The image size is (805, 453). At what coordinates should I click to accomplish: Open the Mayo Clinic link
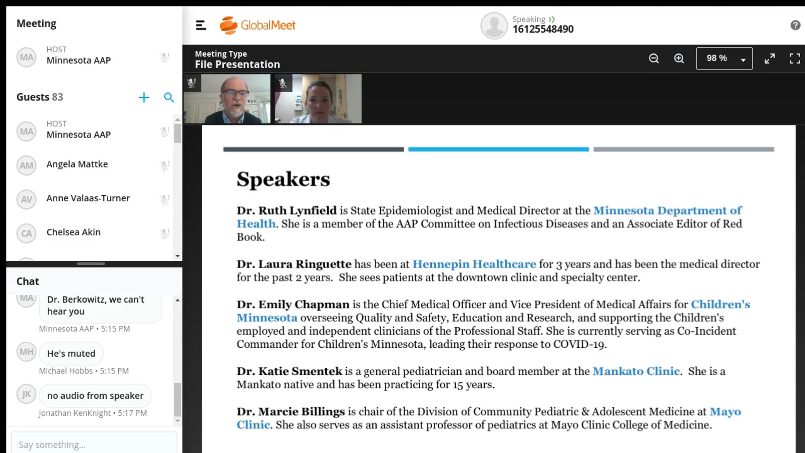(725, 411)
